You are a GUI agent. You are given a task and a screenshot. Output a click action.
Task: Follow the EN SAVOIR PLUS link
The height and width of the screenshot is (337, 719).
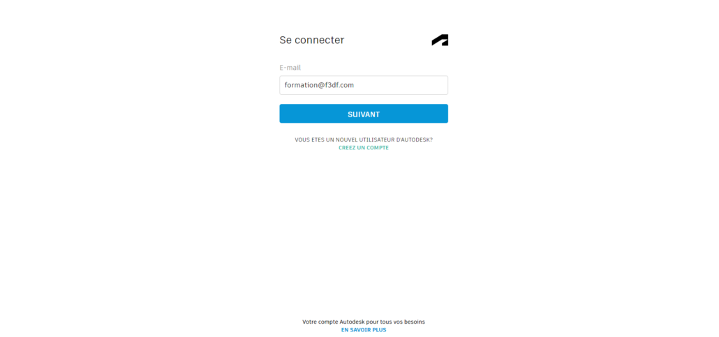point(364,329)
